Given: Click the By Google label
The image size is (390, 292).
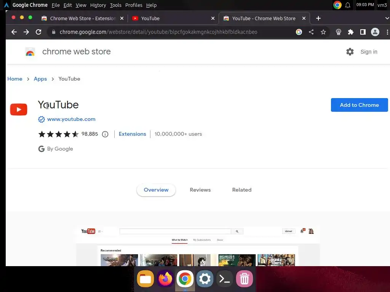Looking at the screenshot, I should click(60, 149).
